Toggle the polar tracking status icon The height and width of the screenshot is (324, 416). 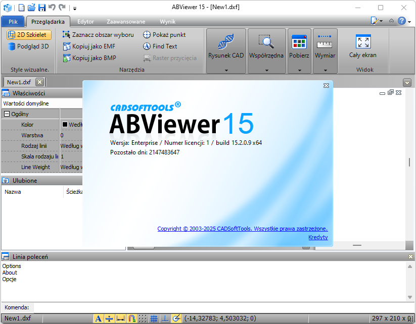click(176, 318)
